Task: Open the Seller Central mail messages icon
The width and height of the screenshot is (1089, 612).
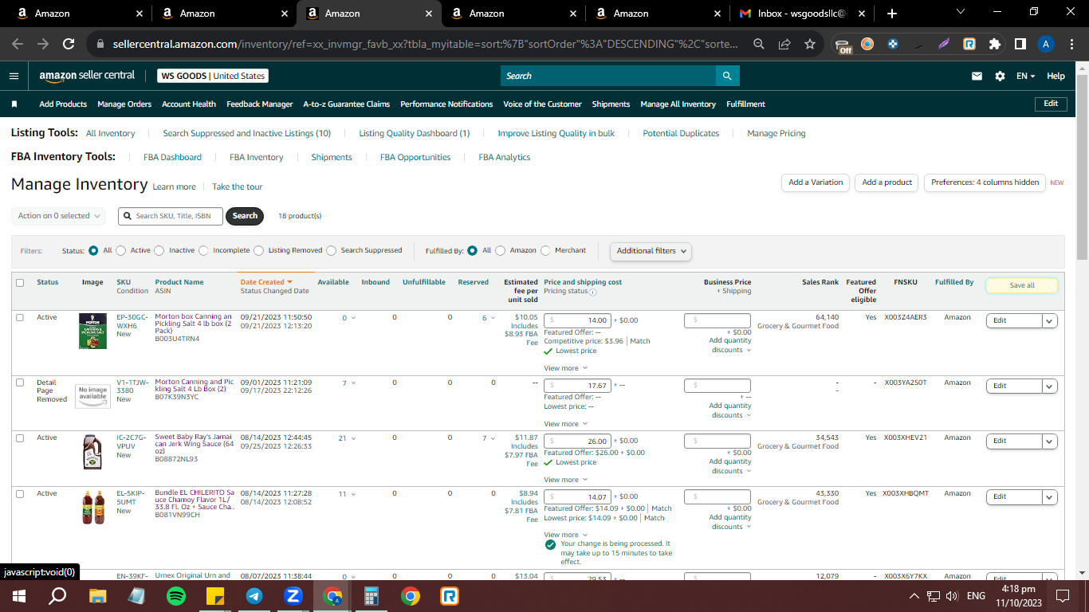Action: point(977,76)
